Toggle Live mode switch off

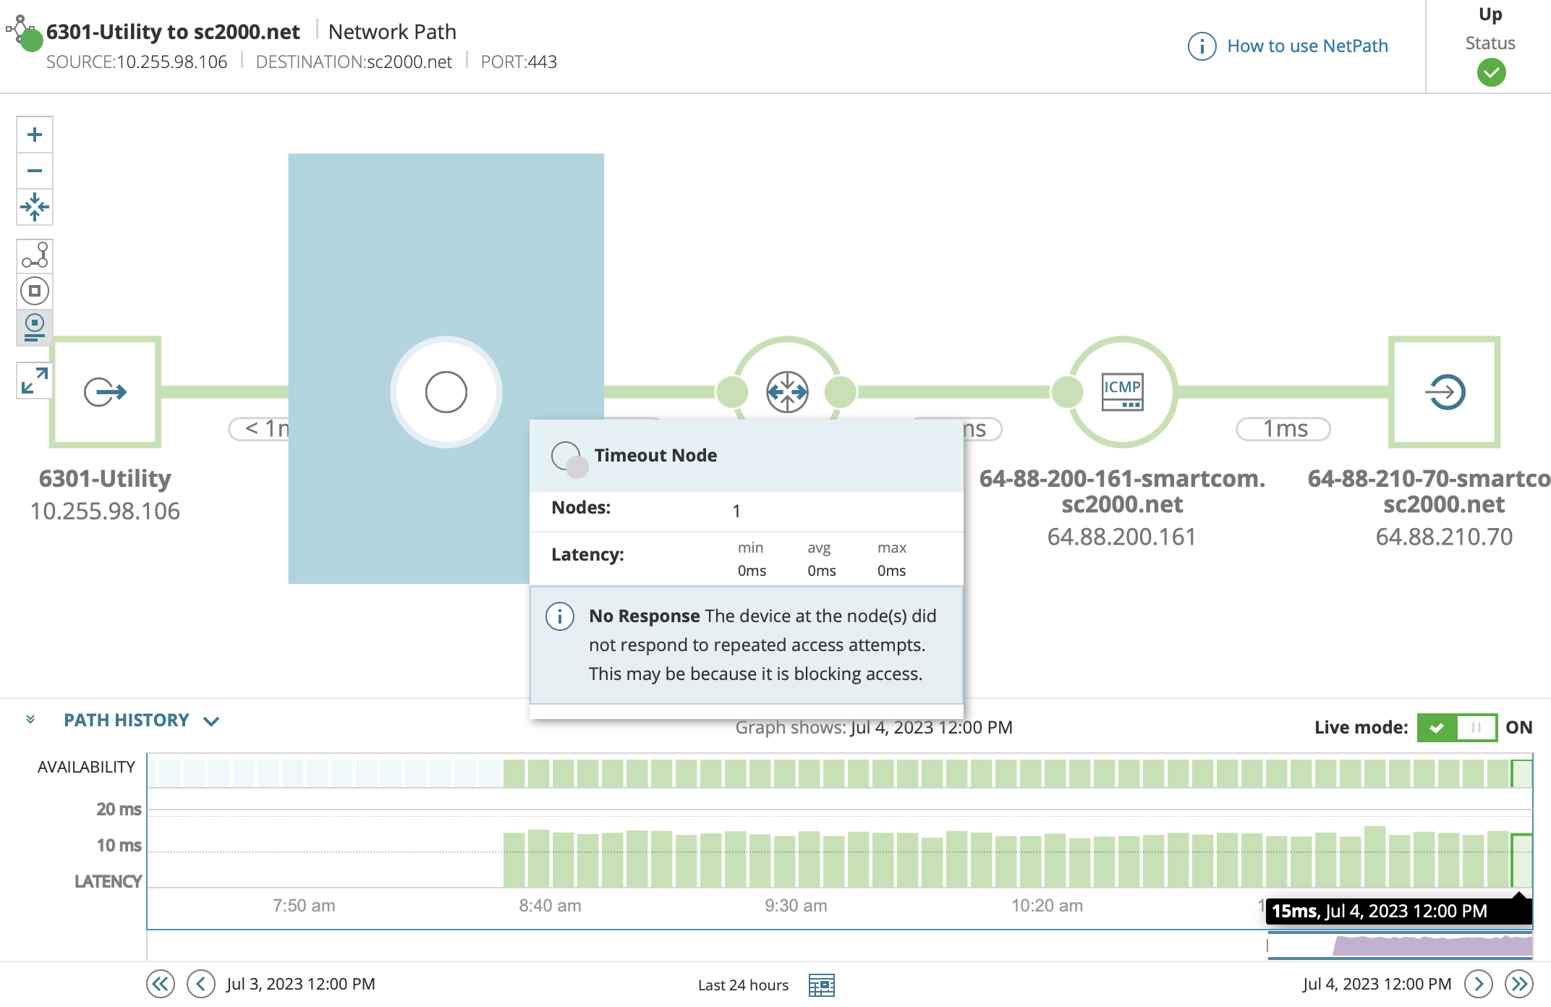[1456, 727]
